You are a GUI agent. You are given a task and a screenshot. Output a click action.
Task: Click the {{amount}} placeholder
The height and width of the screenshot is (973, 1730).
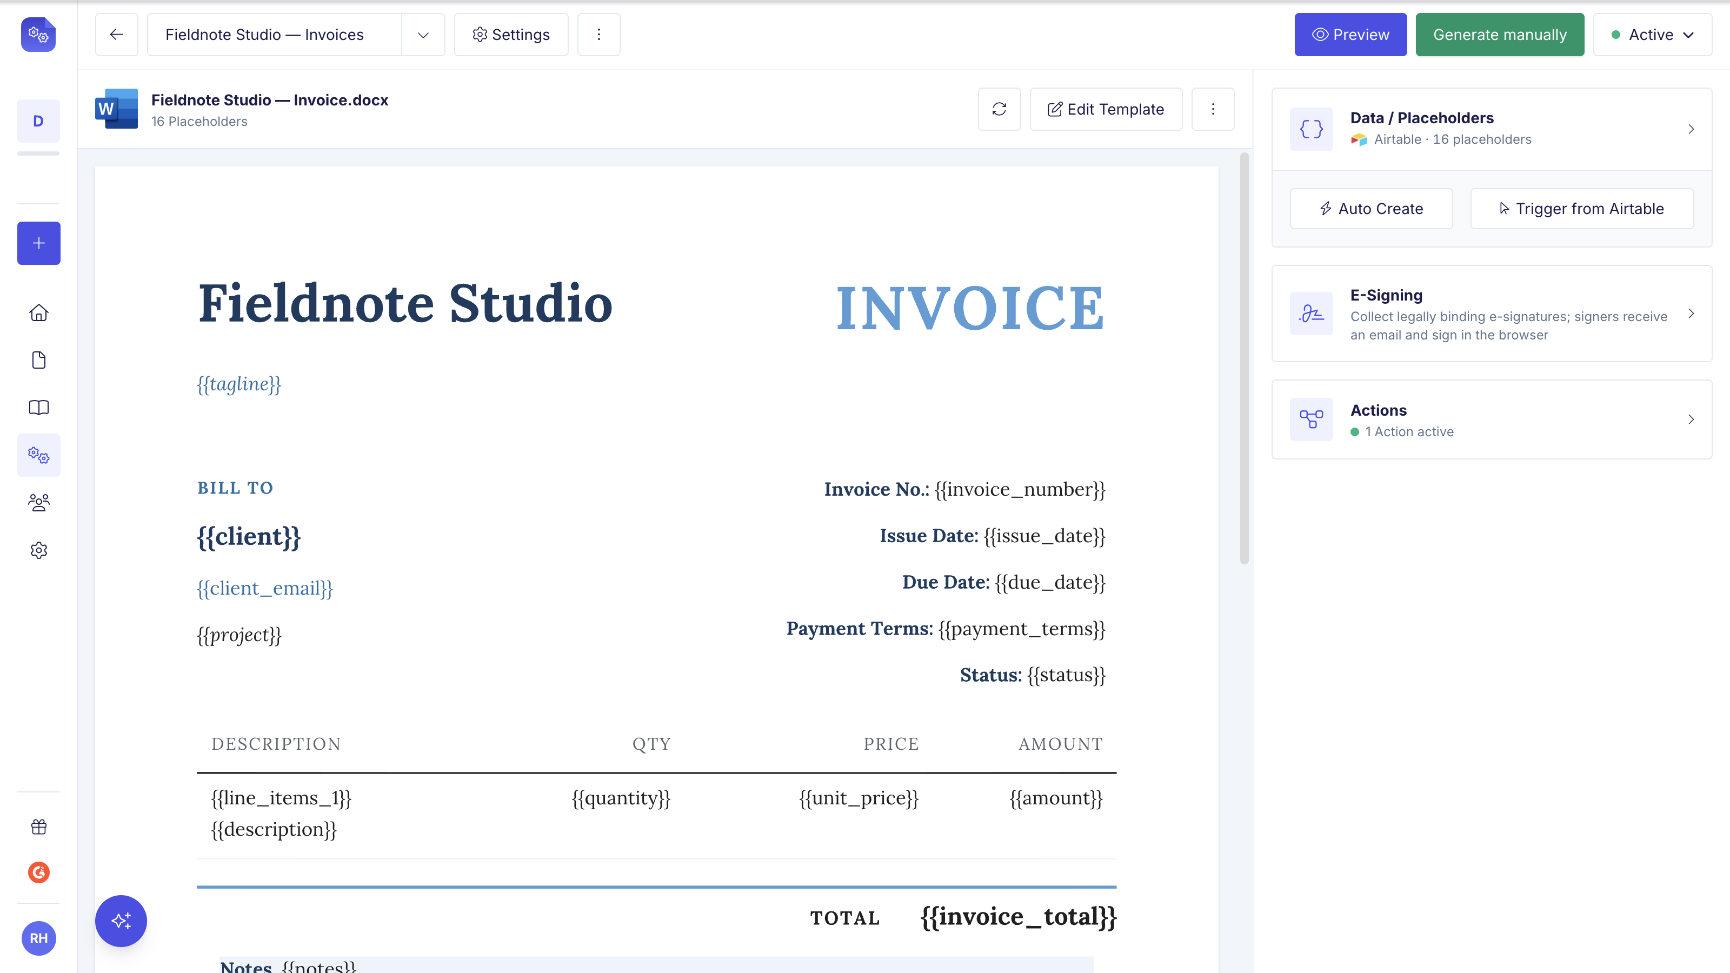[1056, 798]
